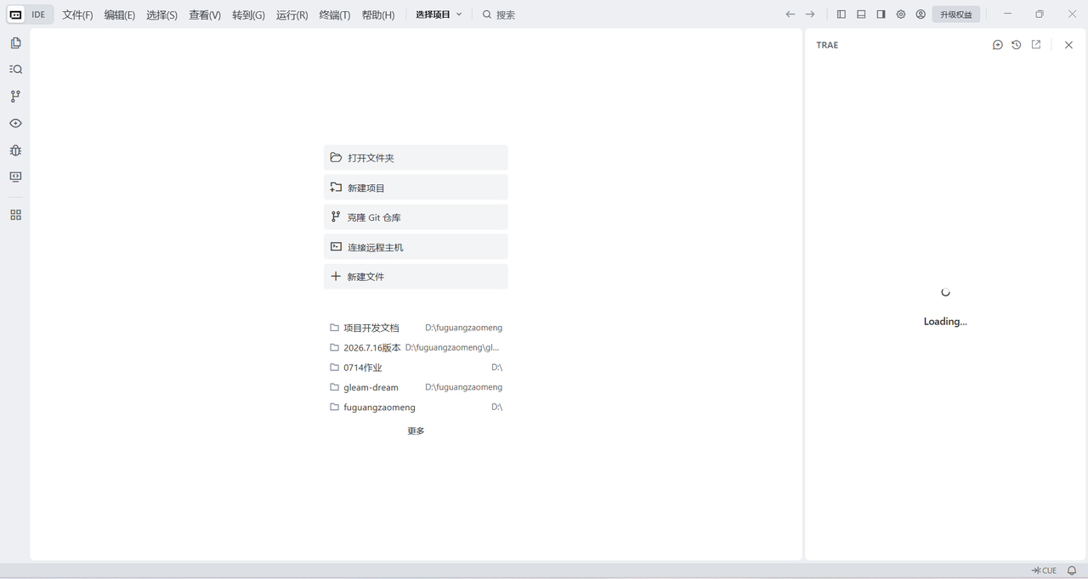Screen dimensions: 1088x579
Task: Click the CUE status bar item
Action: point(1045,571)
